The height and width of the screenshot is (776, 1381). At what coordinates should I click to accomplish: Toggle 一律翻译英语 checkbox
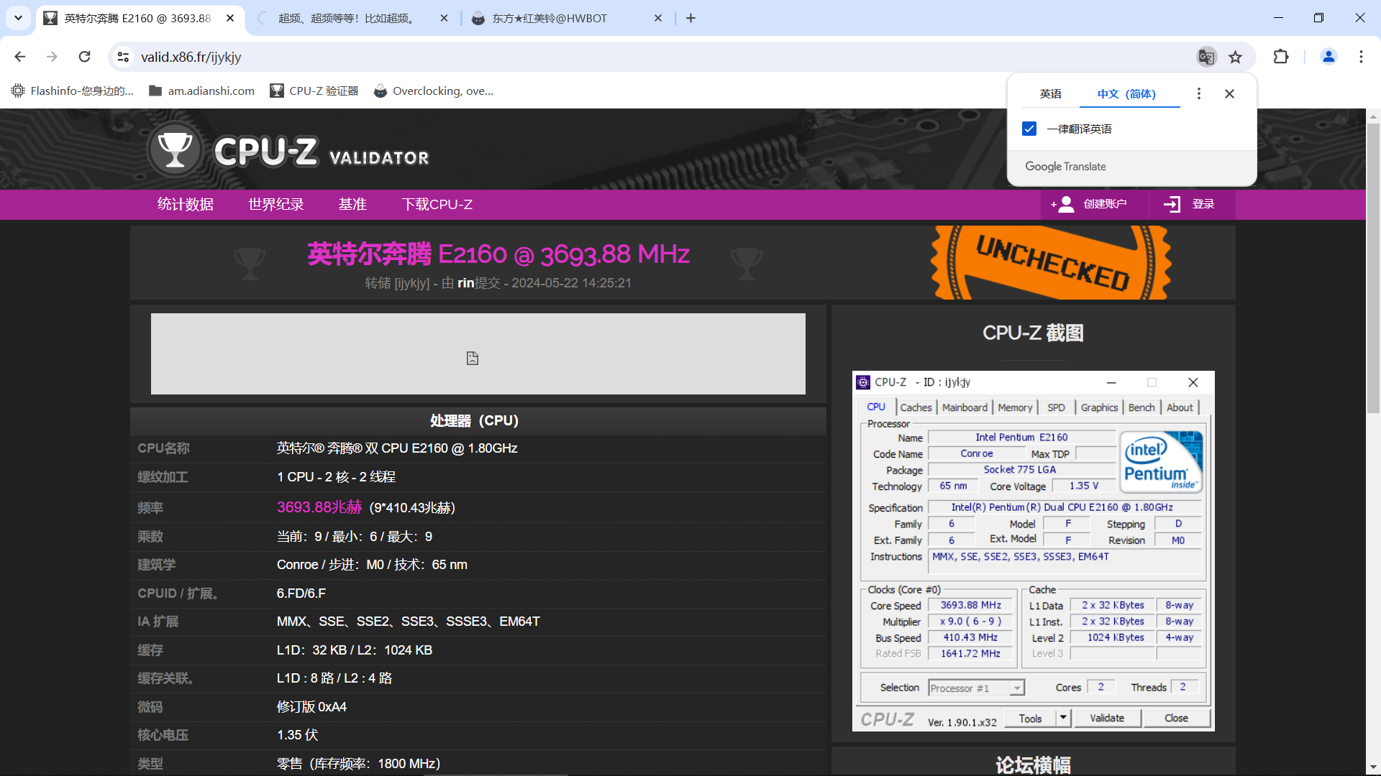(x=1029, y=129)
